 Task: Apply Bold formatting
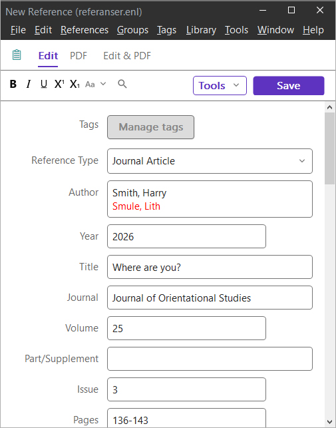click(13, 84)
